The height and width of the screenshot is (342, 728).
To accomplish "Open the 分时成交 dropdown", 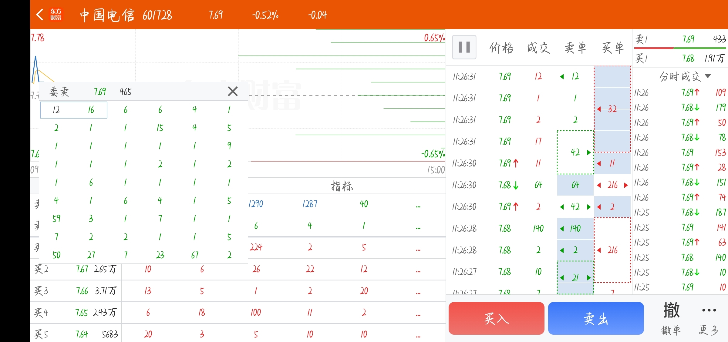I will tap(685, 76).
